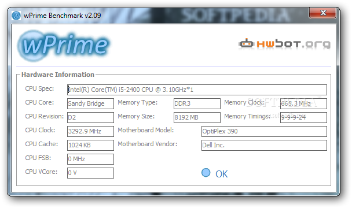Image resolution: width=352 pixels, height=208 pixels.
Task: Click the "CPU VCore:" label
Action: 41,172
